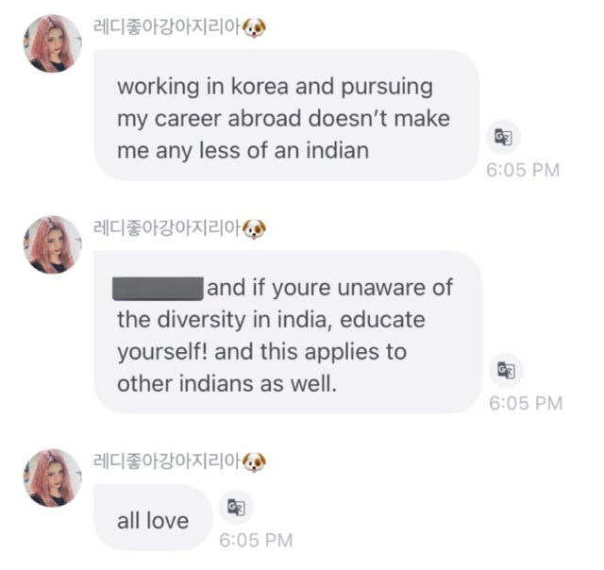
Task: Open profile picture on first message
Action: click(53, 43)
